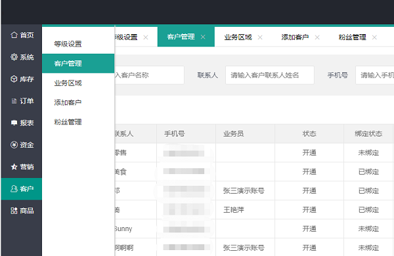Image resolution: width=394 pixels, height=256 pixels.
Task: Choose 客户管理 in the submenu
Action: 78,63
